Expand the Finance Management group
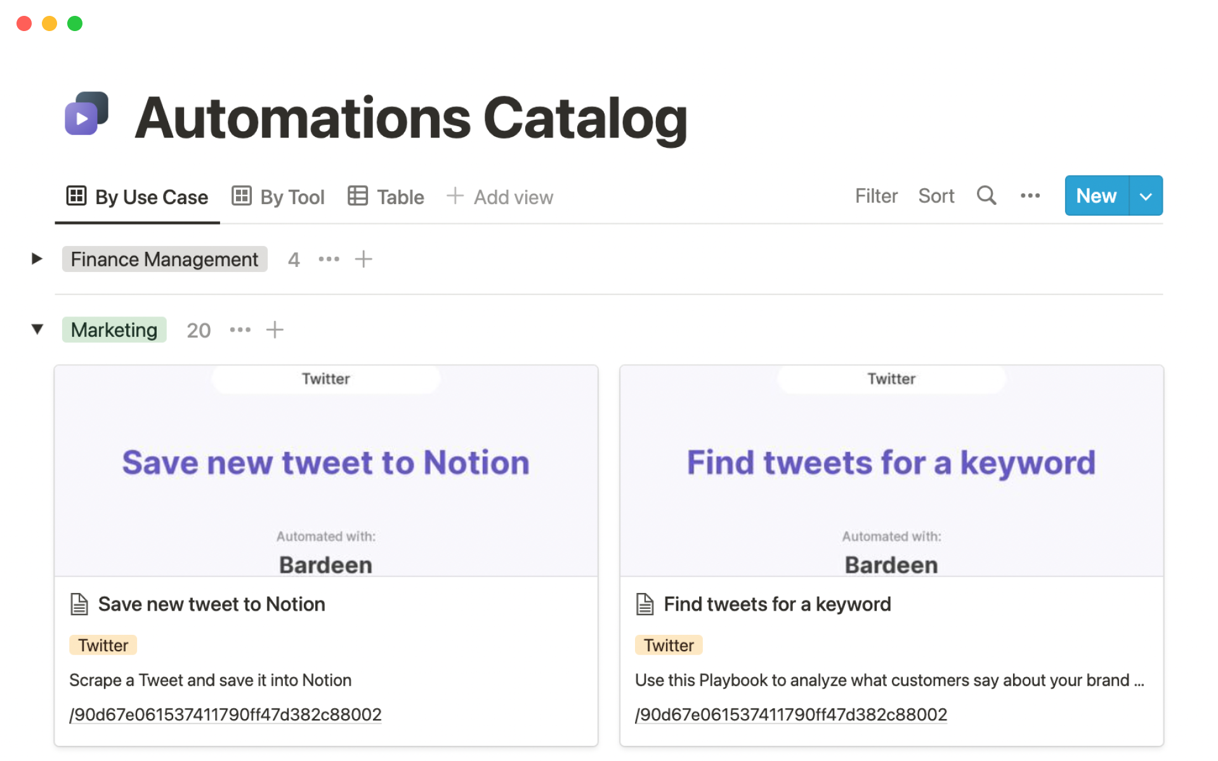The width and height of the screenshot is (1218, 761). (37, 259)
